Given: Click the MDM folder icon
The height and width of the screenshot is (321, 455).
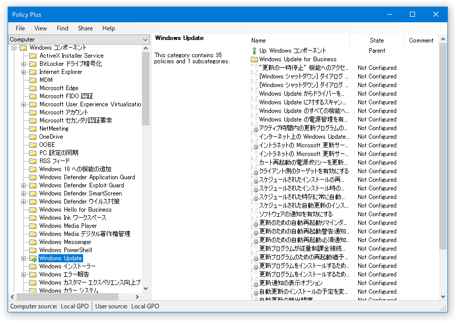Looking at the screenshot, I should [x=33, y=80].
